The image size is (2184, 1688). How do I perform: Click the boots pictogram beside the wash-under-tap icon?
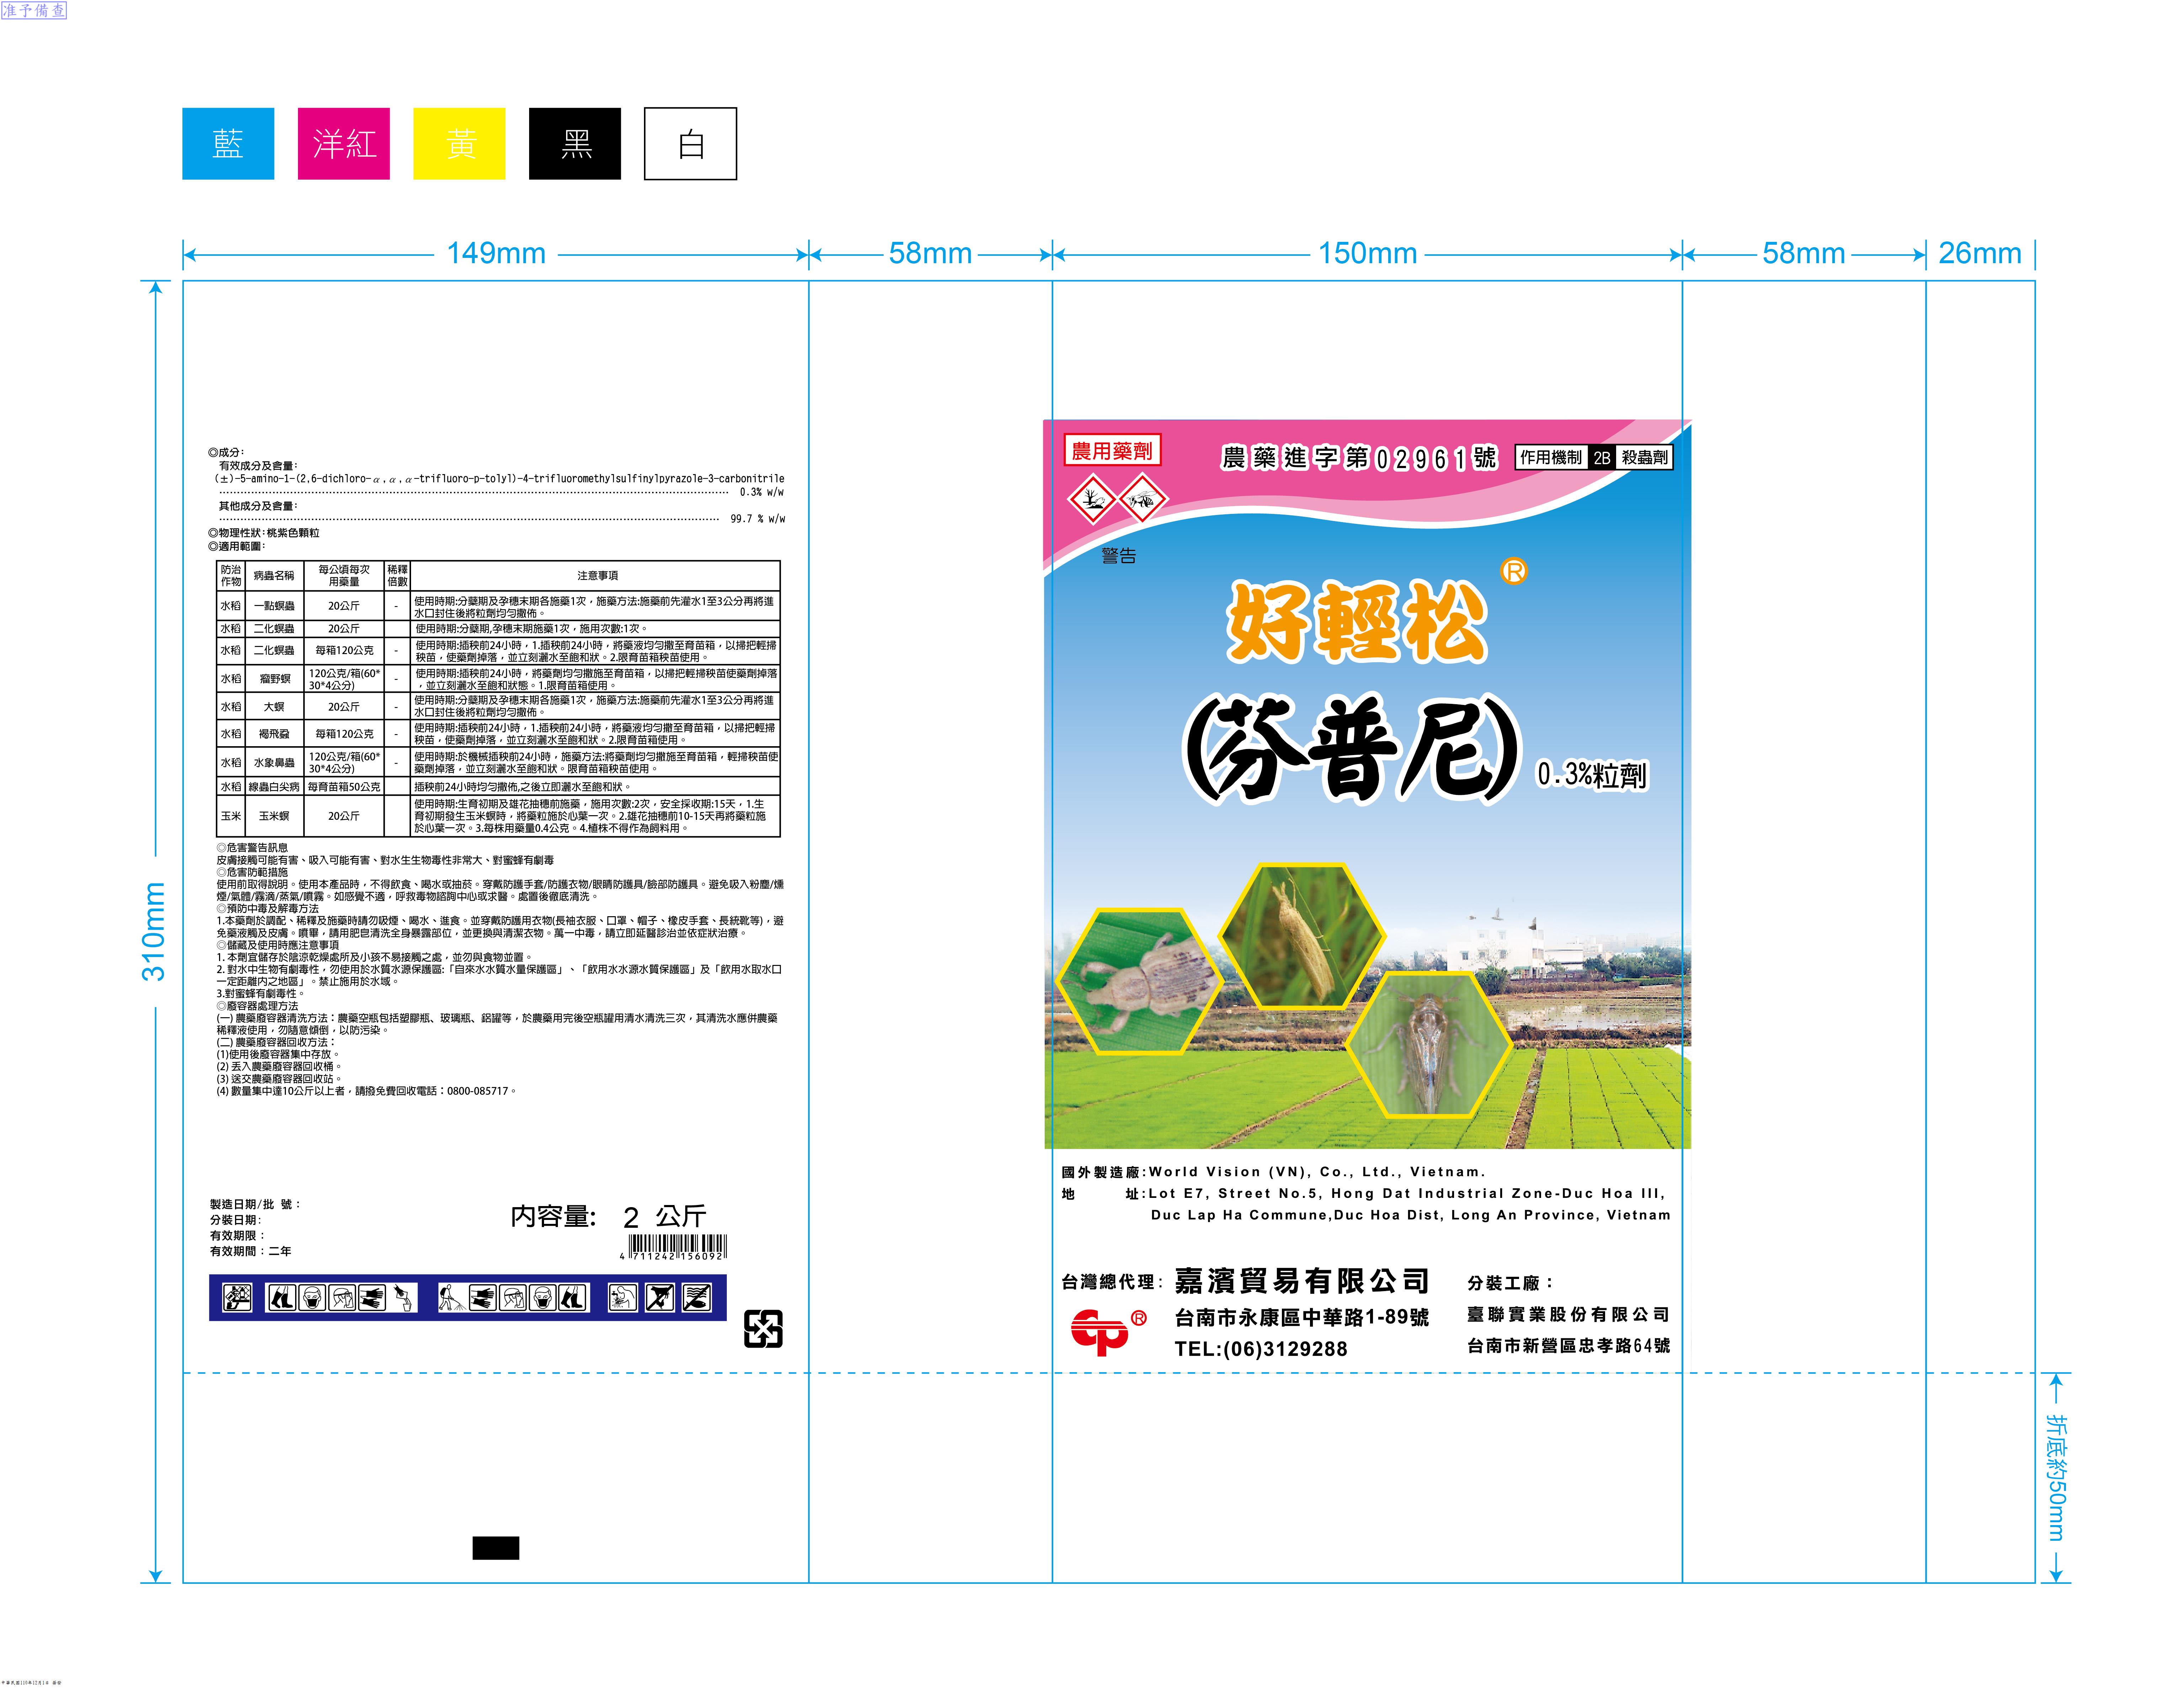pyautogui.click(x=573, y=1297)
